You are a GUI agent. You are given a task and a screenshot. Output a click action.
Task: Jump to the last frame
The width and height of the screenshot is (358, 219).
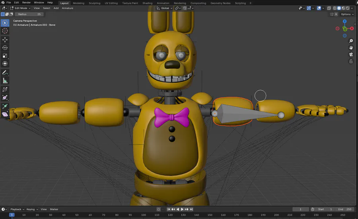191,209
